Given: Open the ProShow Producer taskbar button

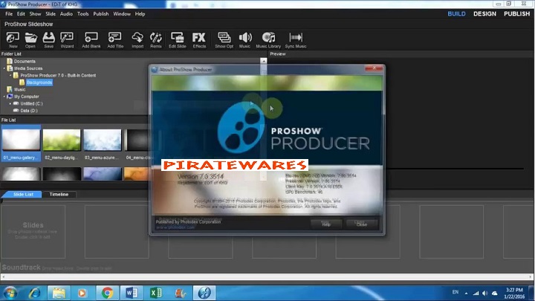Looking at the screenshot, I should [x=204, y=293].
